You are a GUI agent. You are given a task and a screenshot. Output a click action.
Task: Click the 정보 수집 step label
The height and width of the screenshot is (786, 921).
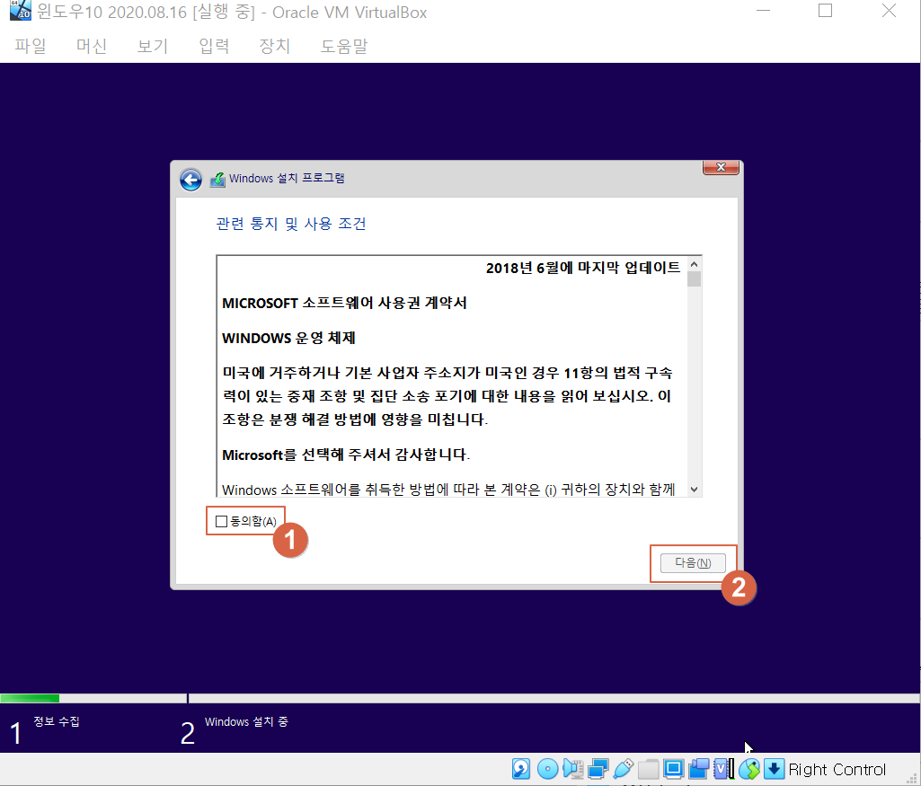tap(57, 721)
